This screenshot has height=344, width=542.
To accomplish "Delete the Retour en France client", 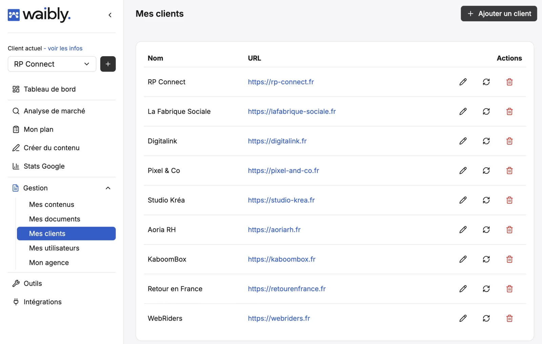I will point(509,289).
